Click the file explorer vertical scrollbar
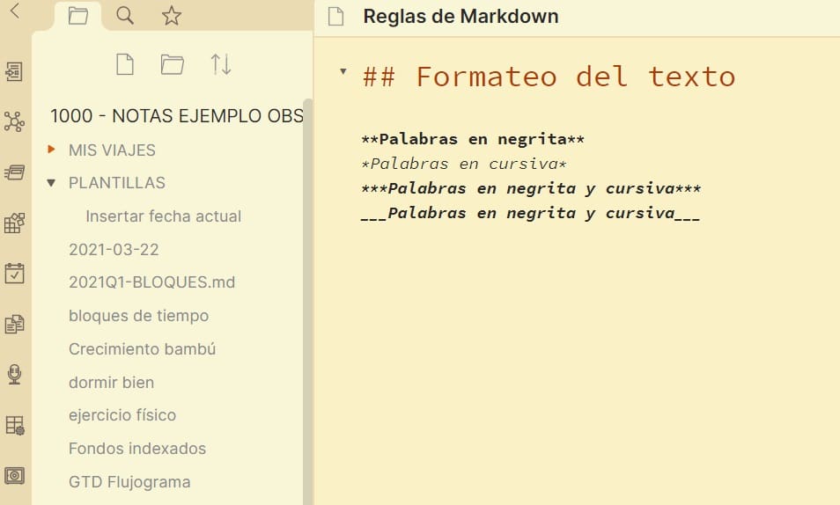The image size is (840, 505). tap(307, 302)
